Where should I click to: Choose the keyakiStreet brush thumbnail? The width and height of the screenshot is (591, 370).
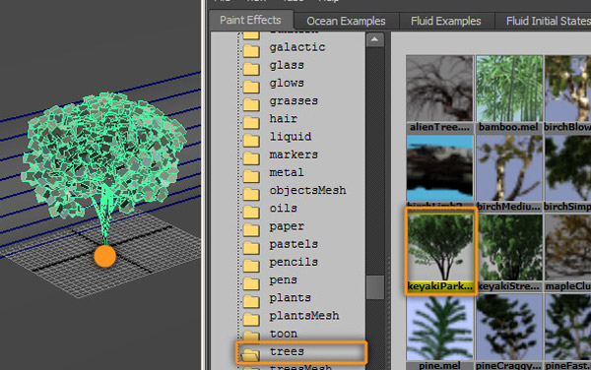pyautogui.click(x=509, y=253)
